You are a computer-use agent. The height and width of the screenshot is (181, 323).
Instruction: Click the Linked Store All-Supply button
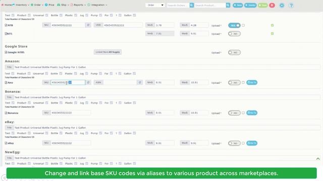click(x=107, y=52)
